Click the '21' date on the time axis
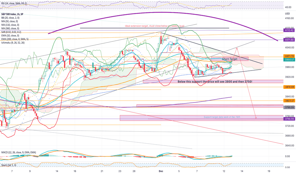 [102, 171]
